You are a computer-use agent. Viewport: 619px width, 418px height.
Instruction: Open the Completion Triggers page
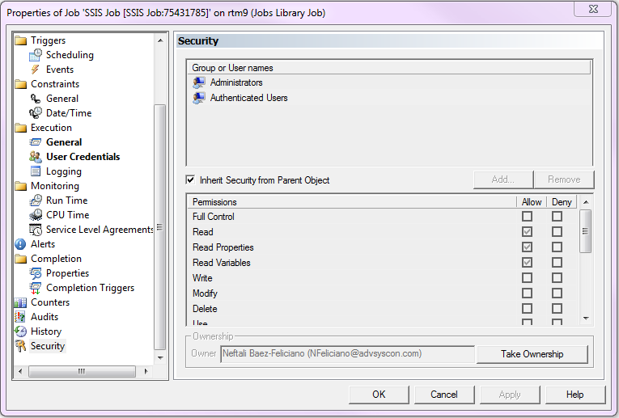[90, 288]
